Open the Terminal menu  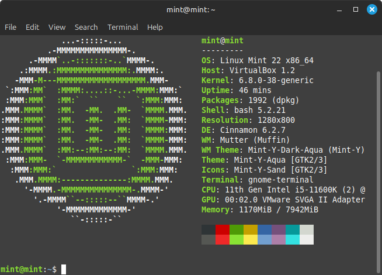click(123, 27)
